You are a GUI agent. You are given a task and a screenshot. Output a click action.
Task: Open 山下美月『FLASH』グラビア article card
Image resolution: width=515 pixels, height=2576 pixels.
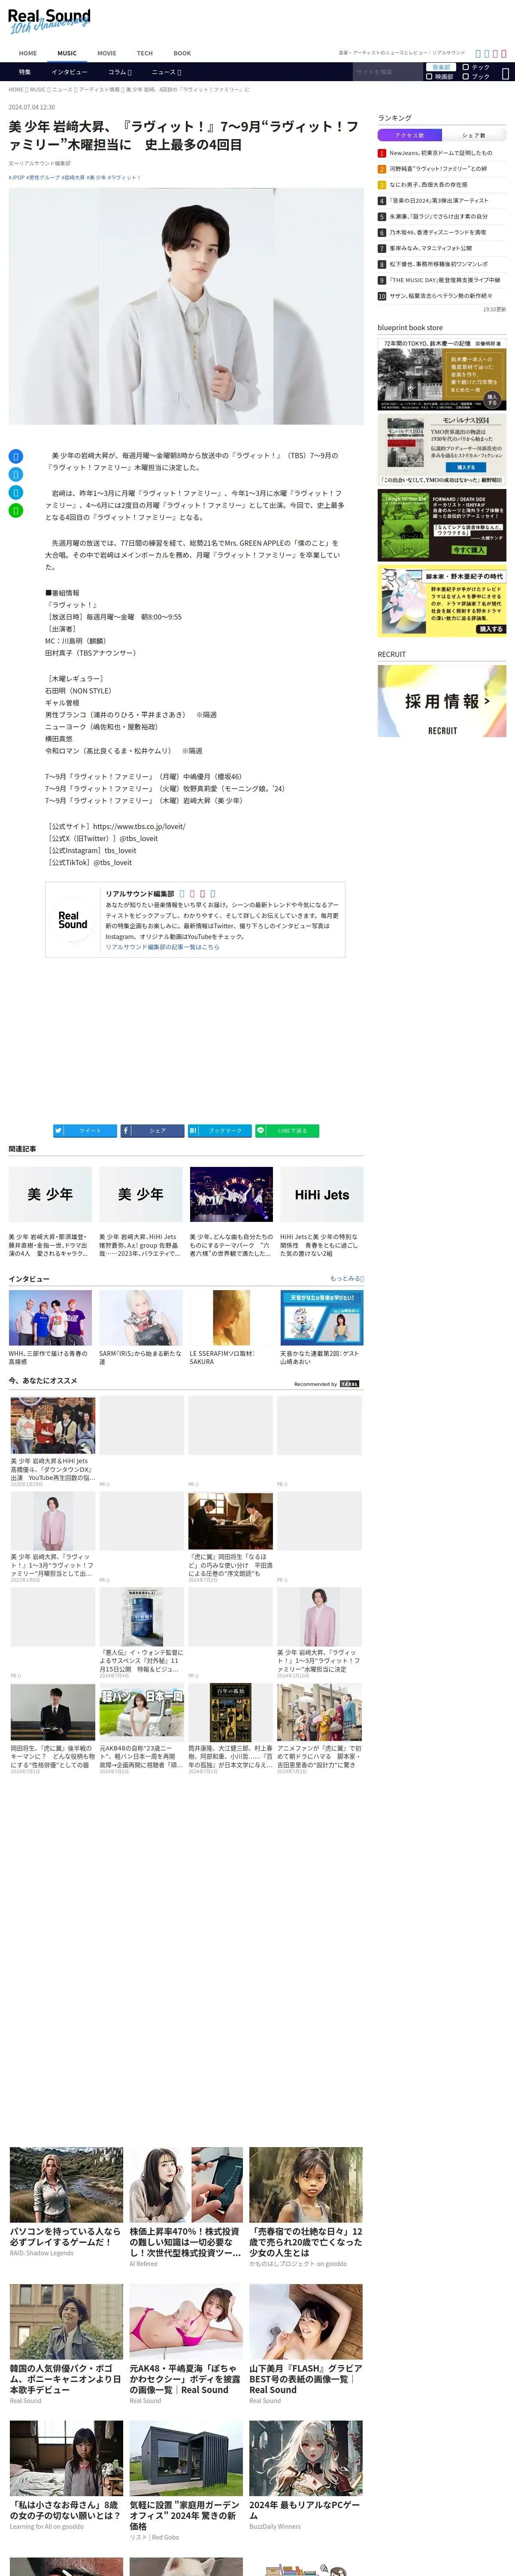(306, 2346)
